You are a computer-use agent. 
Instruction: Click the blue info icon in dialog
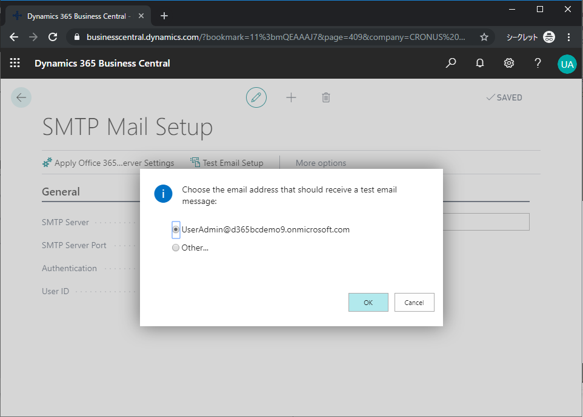pyautogui.click(x=163, y=194)
